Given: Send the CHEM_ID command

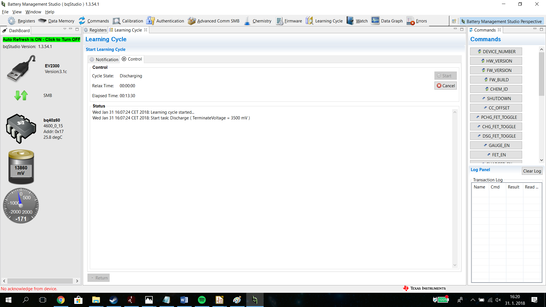Looking at the screenshot, I should pyautogui.click(x=496, y=89).
